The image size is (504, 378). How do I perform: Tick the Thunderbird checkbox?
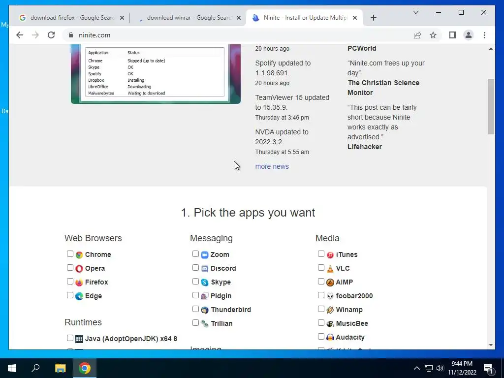click(195, 309)
